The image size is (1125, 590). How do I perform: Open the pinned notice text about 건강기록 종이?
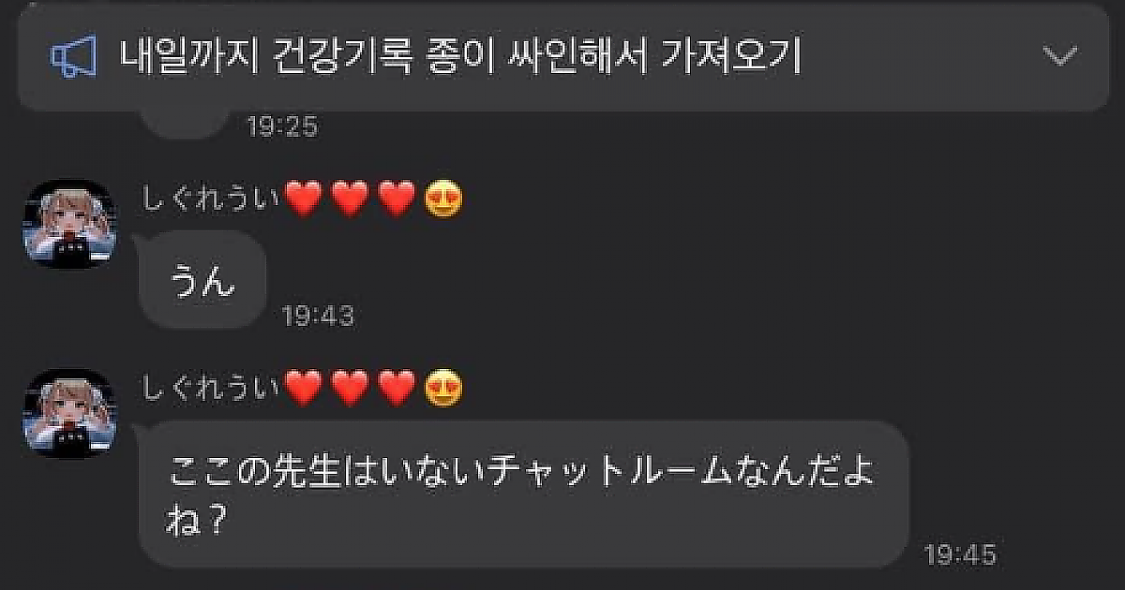click(460, 57)
